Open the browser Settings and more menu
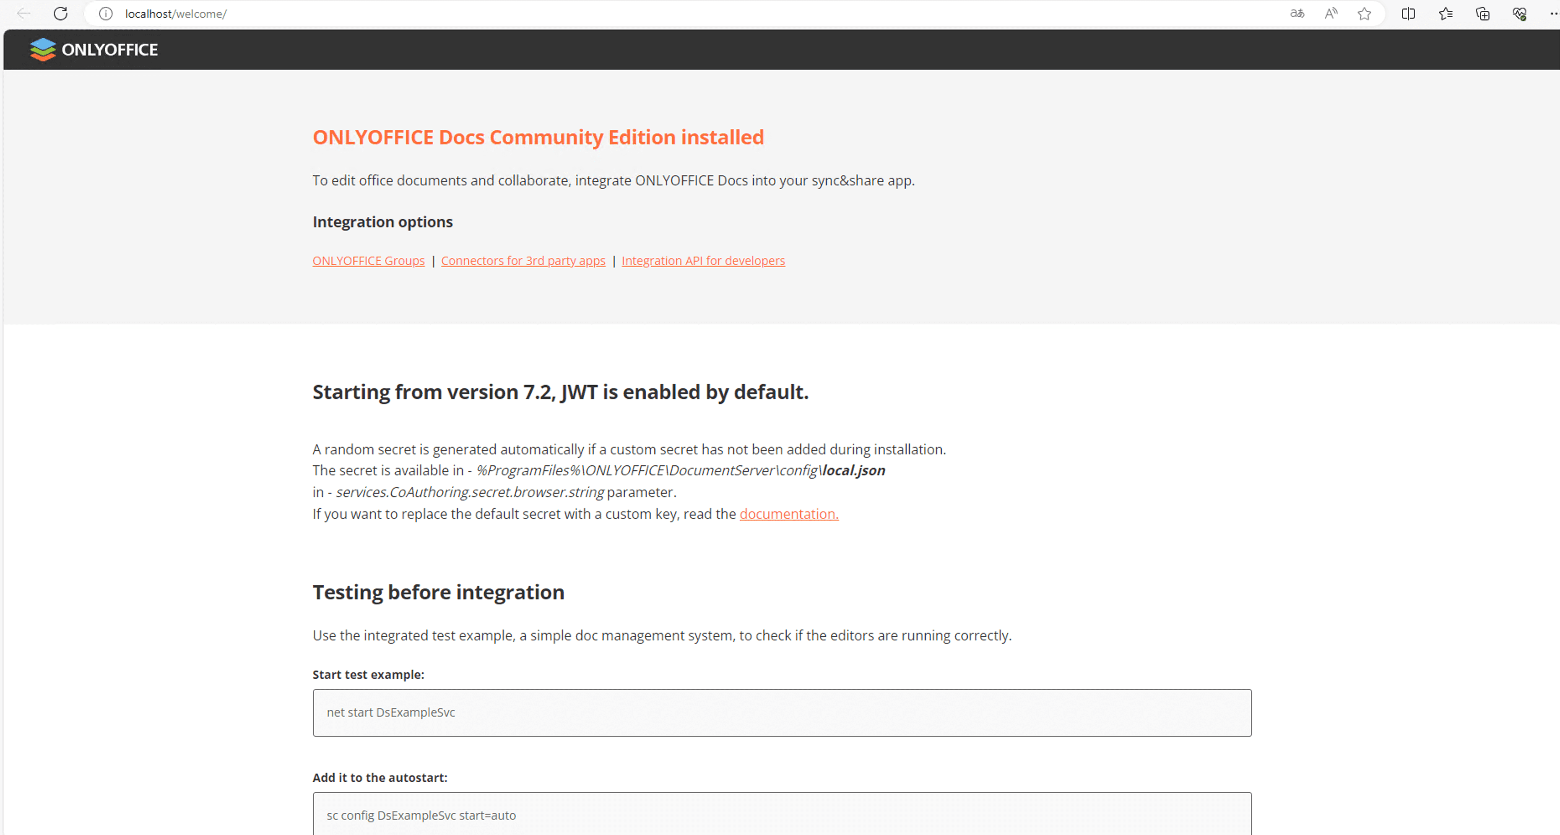Screen dimensions: 1560x835 coord(1554,13)
